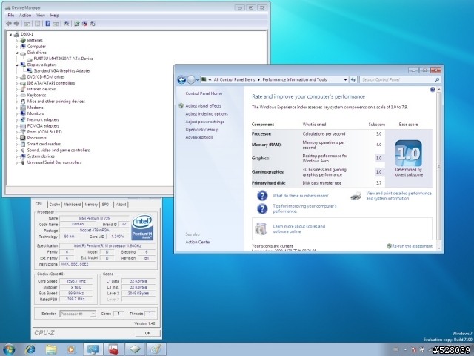Select Standard VGA Graphics Adapter entry
This screenshot has width=474, height=356.
click(62, 71)
